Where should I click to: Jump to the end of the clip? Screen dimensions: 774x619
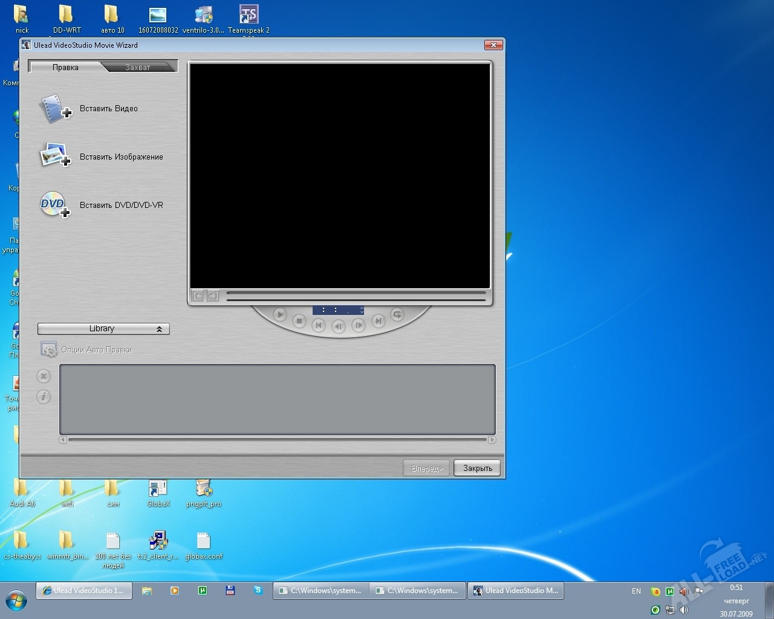click(x=378, y=321)
